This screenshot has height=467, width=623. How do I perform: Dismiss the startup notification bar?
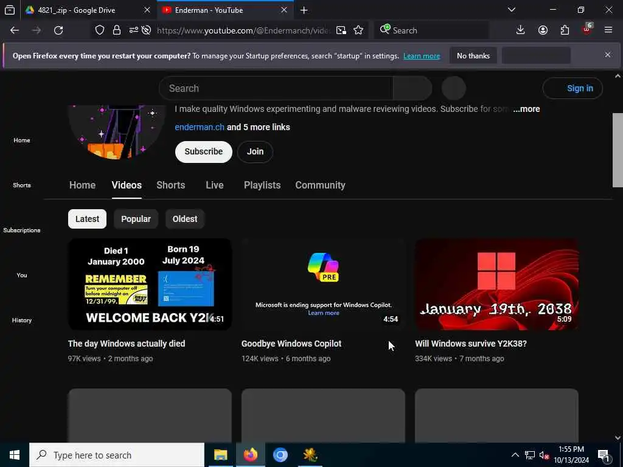pos(608,55)
